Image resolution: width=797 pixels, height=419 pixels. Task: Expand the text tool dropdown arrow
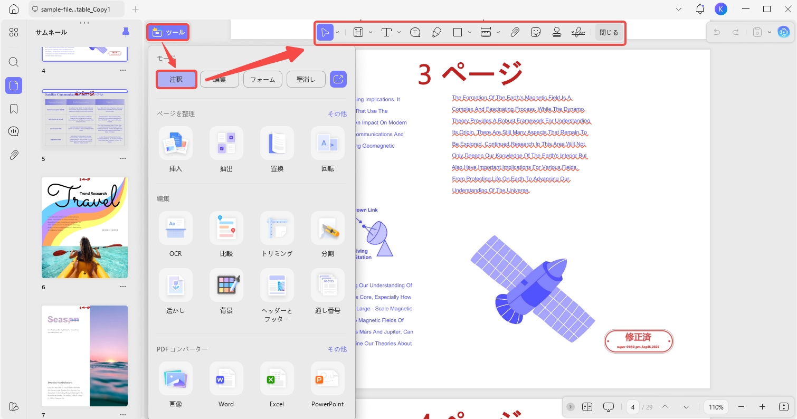(x=399, y=32)
